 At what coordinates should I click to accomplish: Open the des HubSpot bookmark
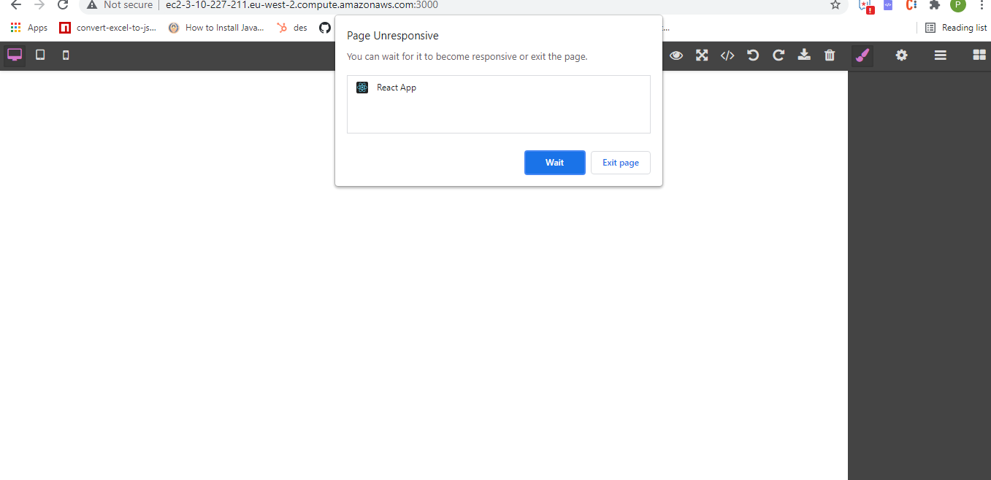292,28
